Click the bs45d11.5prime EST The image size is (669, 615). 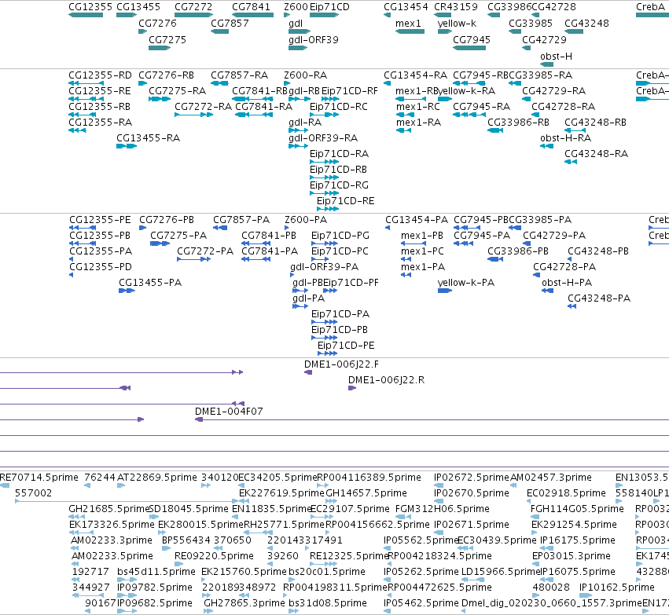[127, 580]
